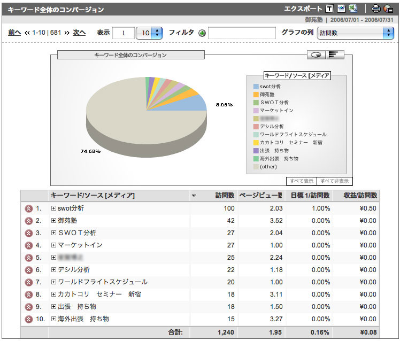Open the 訪問数 graph column dropdown

pos(355,33)
